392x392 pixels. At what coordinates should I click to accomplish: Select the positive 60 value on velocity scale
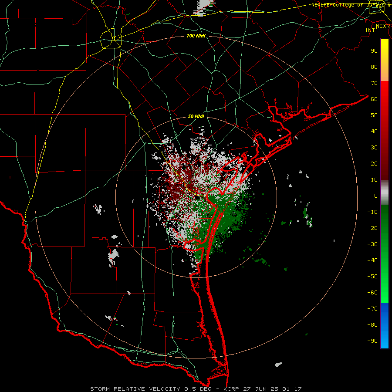374,99
